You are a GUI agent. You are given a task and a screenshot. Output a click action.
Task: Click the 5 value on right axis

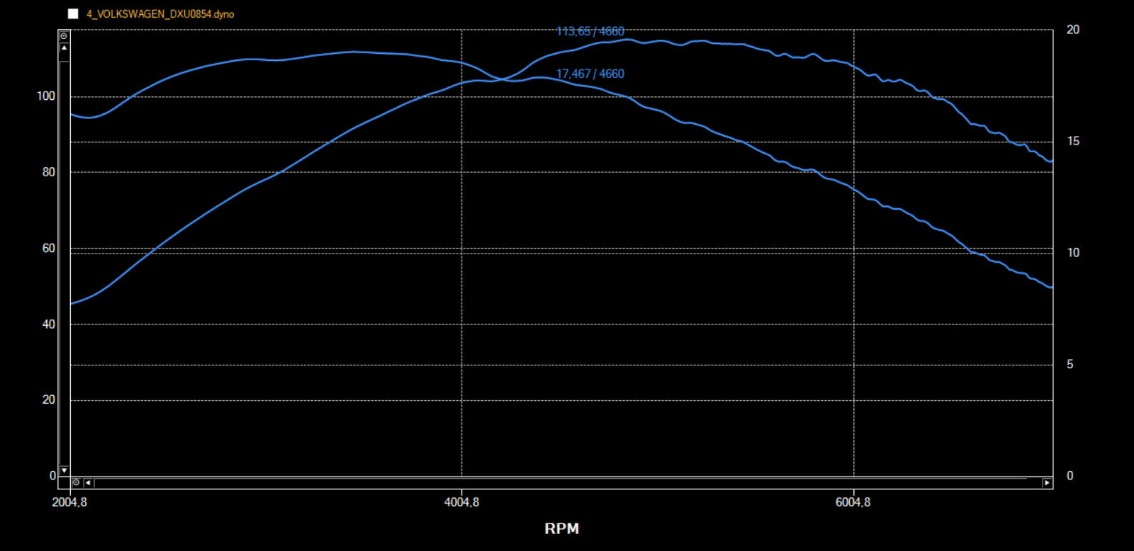coord(1070,364)
